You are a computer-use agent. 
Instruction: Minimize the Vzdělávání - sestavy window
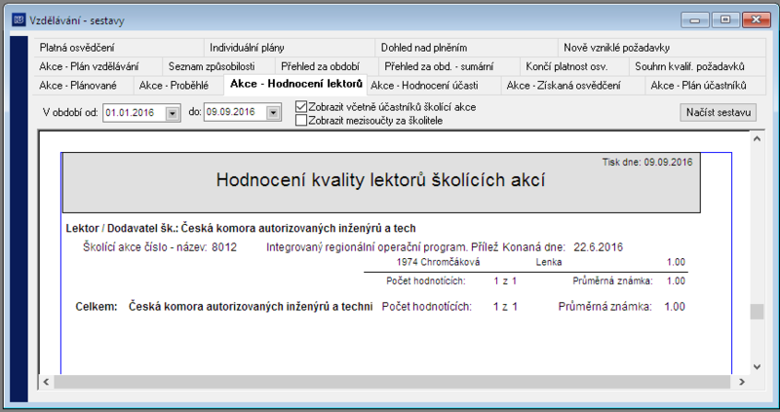click(695, 19)
